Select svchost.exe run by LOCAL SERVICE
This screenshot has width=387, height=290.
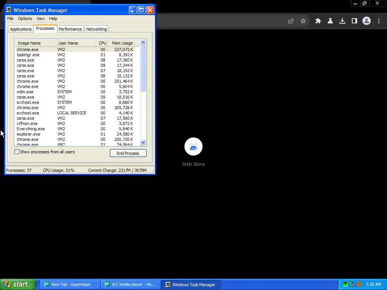(75, 113)
